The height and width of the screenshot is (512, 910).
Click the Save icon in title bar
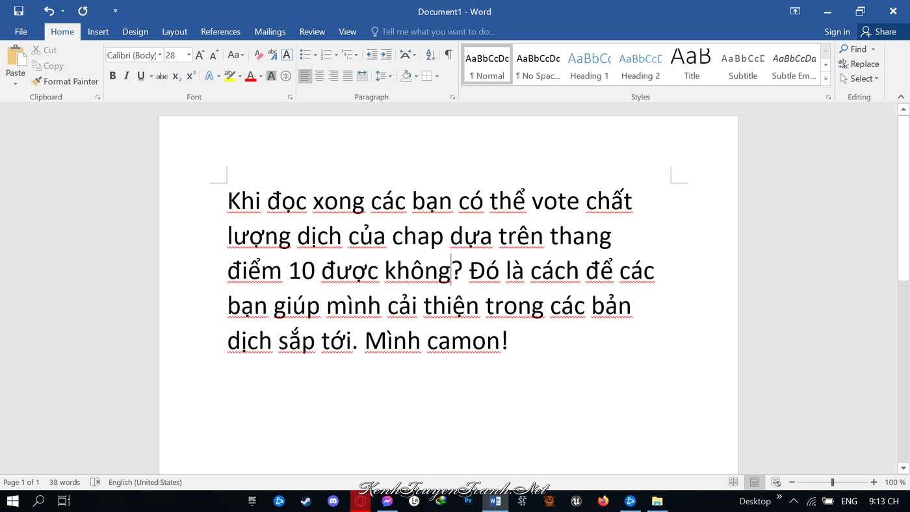tap(18, 11)
